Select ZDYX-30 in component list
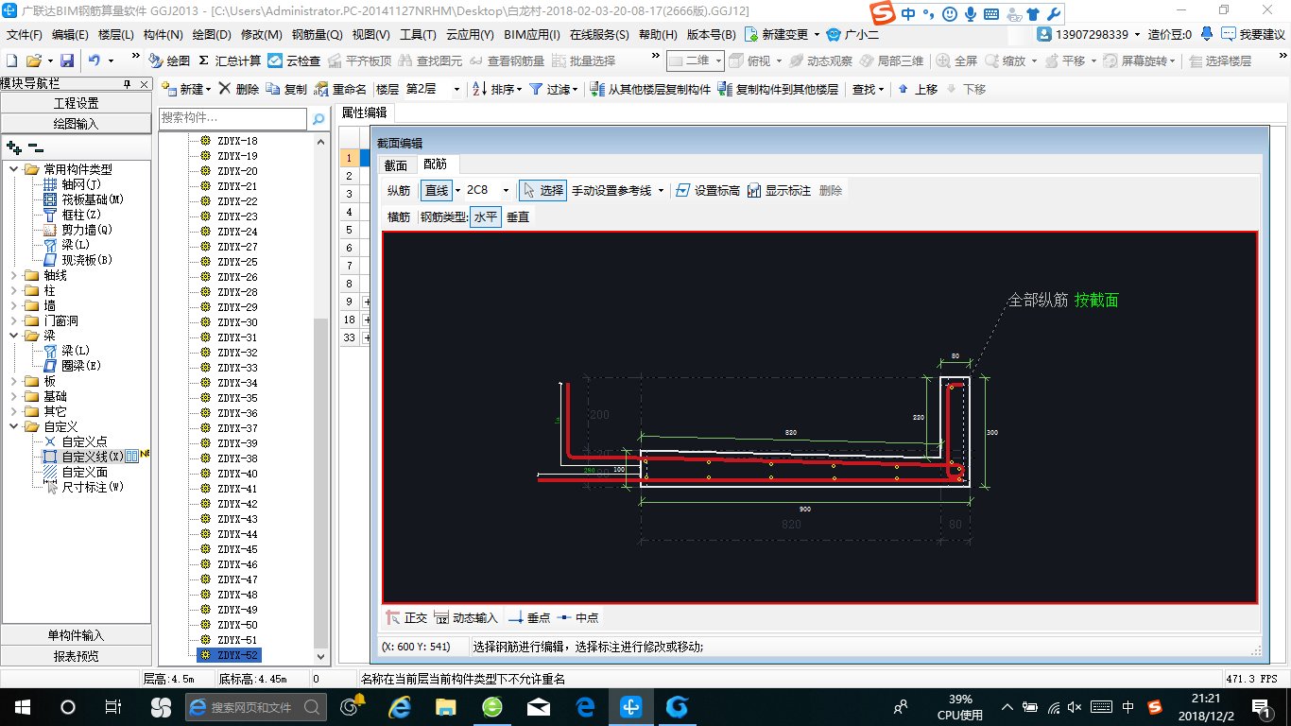The width and height of the screenshot is (1291, 726). 237,322
